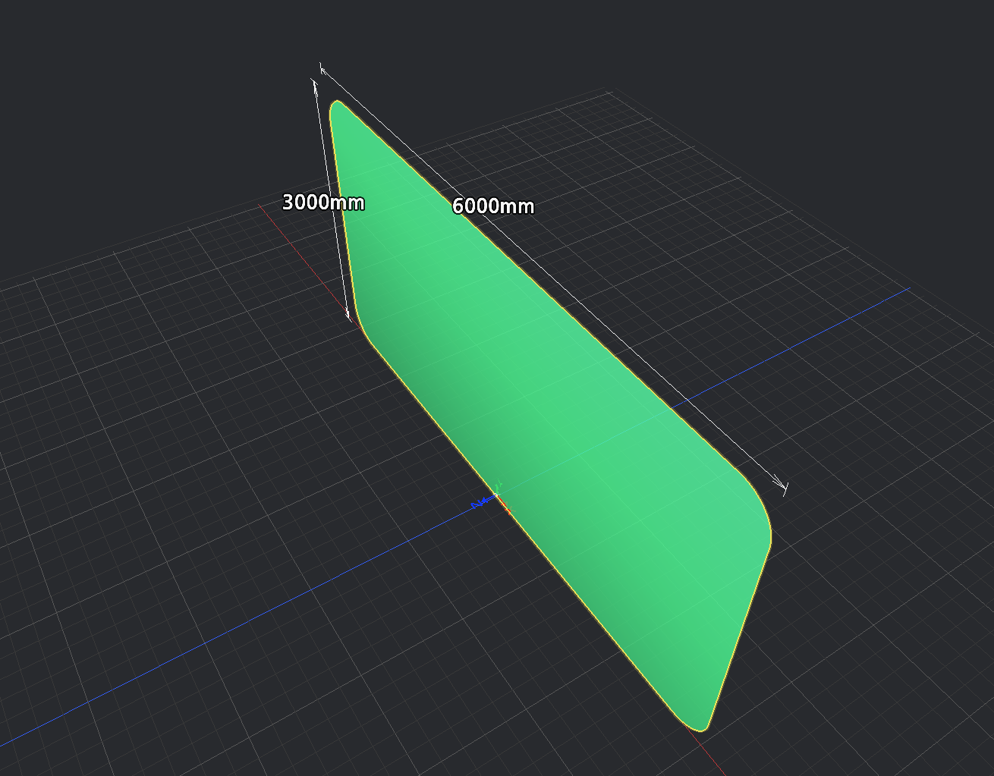
Task: Click the white origin point of gizmo
Action: [496, 496]
